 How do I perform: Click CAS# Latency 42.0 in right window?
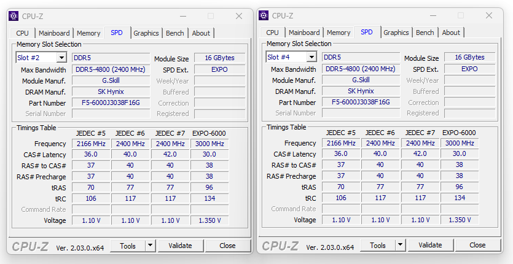420,153
